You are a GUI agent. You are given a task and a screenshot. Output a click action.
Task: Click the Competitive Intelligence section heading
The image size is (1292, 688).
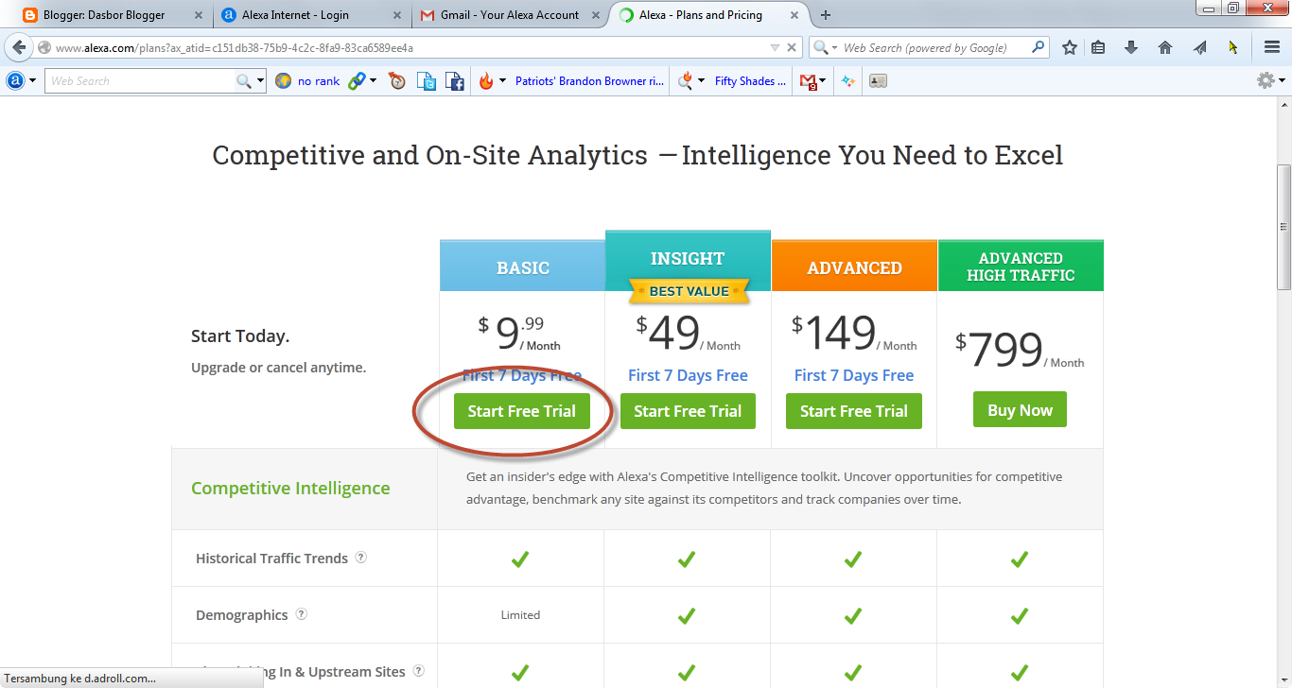click(x=290, y=489)
